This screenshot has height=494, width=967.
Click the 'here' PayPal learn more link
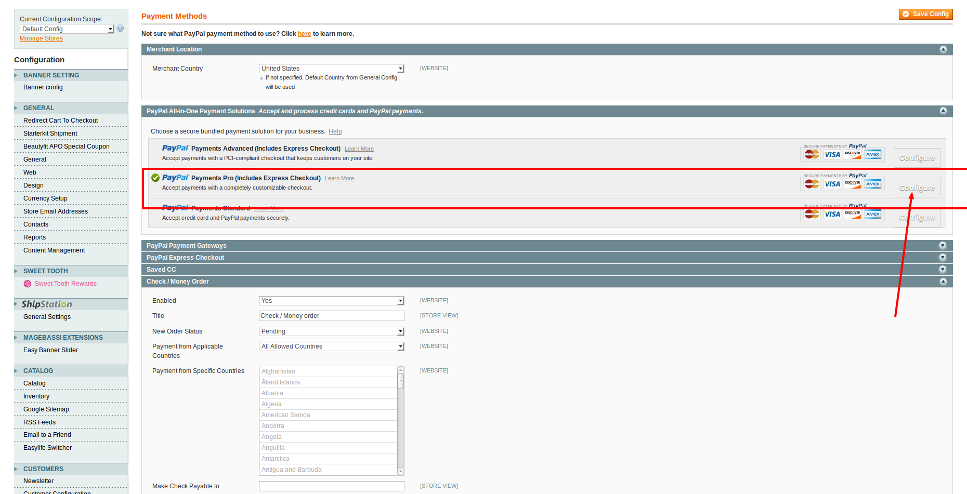point(304,34)
